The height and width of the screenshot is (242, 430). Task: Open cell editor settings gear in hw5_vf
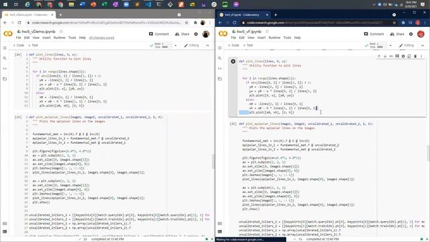click(403, 56)
